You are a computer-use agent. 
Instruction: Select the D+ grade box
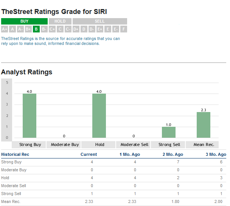(76, 29)
